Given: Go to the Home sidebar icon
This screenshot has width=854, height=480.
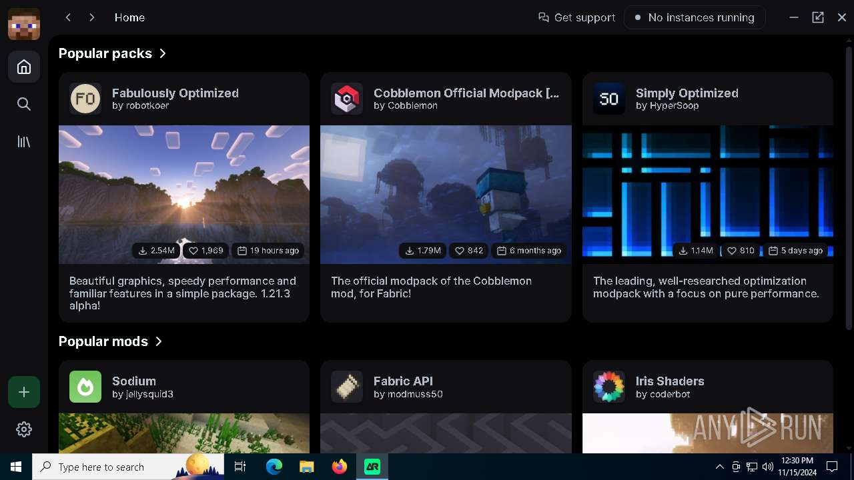Looking at the screenshot, I should coord(24,67).
